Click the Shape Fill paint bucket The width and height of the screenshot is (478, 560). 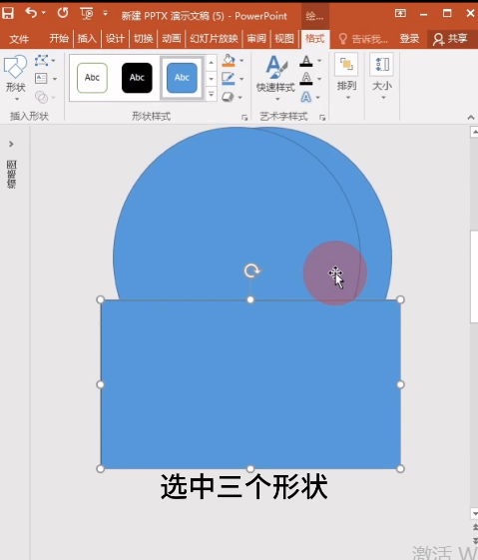pos(229,60)
